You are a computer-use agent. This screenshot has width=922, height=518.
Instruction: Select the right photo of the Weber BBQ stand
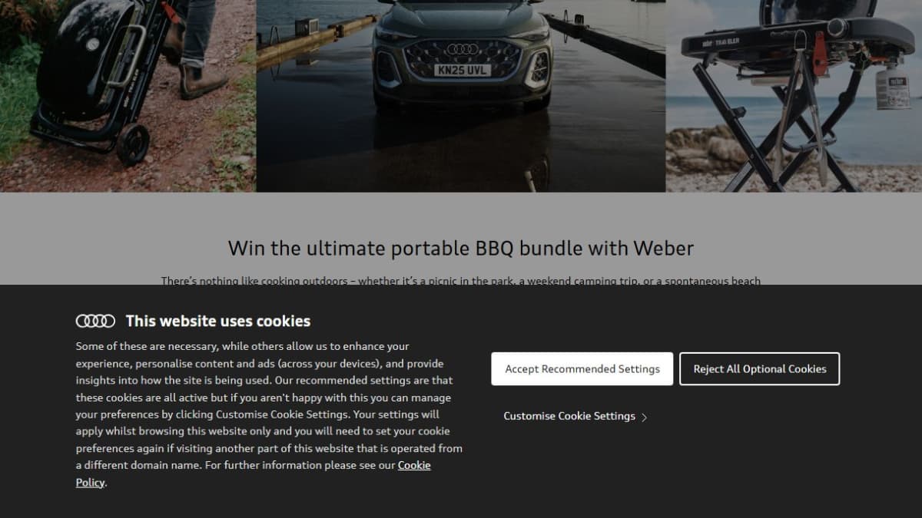point(794,96)
